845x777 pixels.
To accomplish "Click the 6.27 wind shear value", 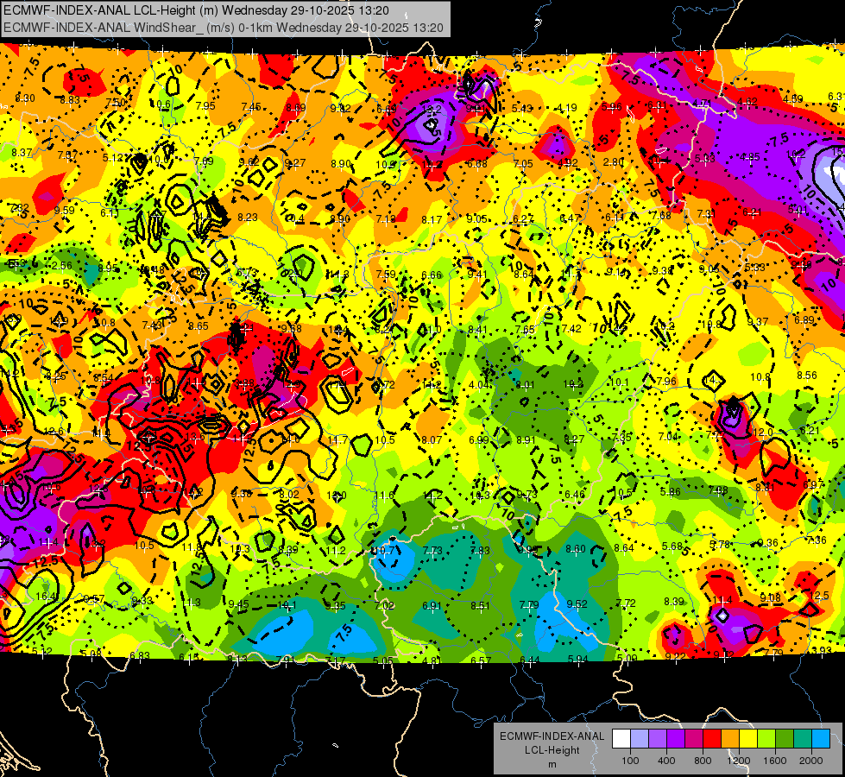I will click(x=523, y=219).
